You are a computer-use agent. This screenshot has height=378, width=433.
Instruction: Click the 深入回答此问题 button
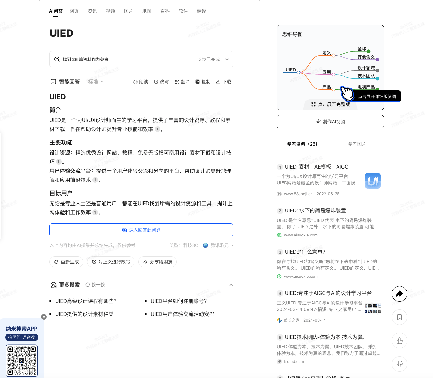(141, 230)
